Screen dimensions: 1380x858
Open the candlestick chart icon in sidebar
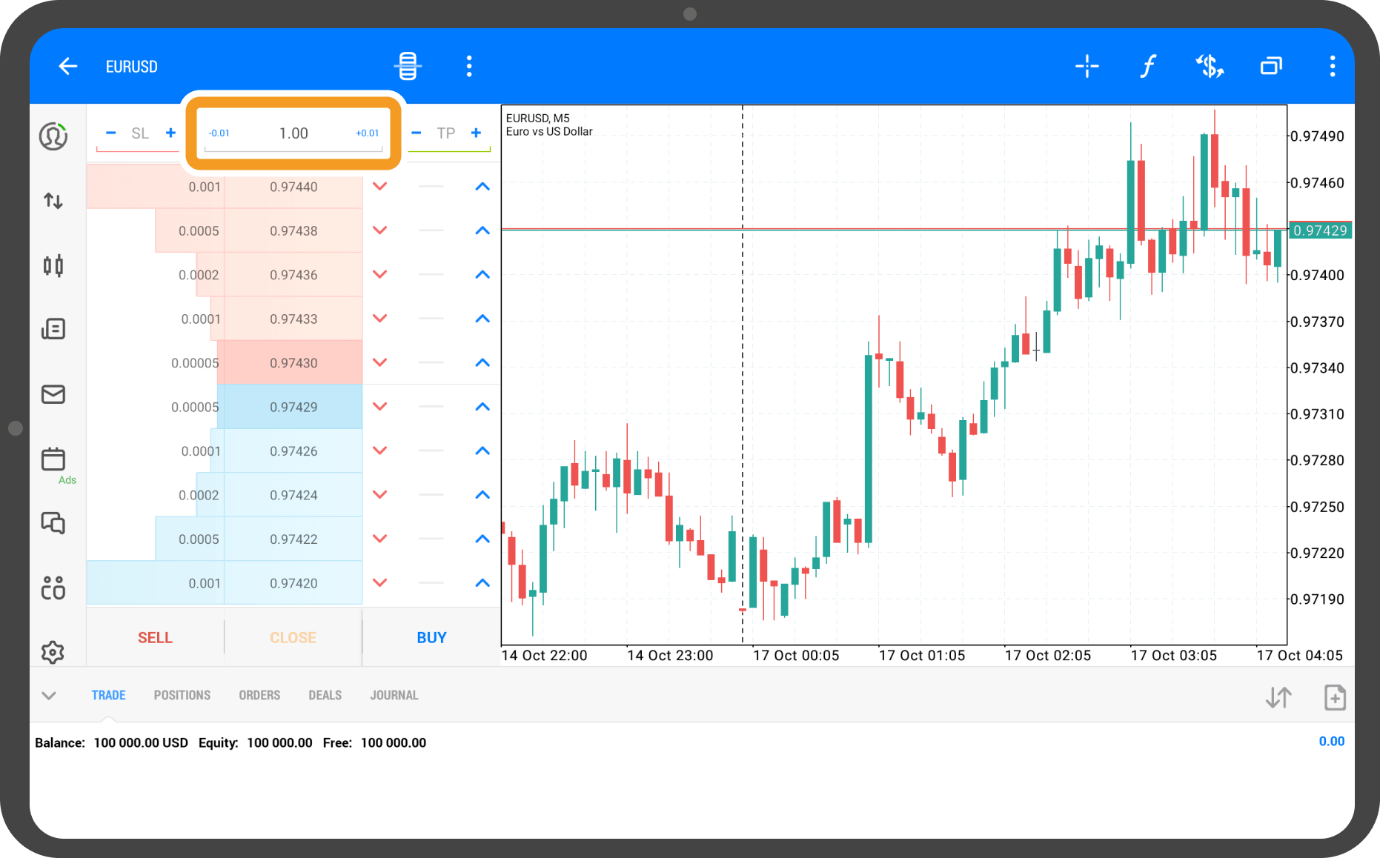click(x=53, y=265)
